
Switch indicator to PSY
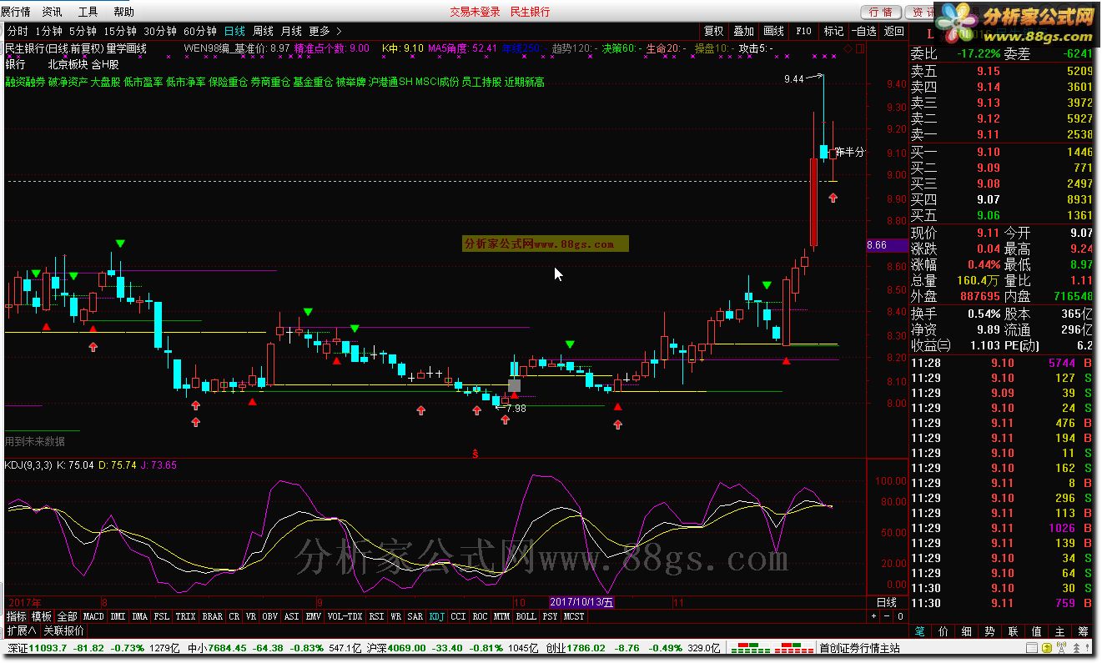click(550, 616)
